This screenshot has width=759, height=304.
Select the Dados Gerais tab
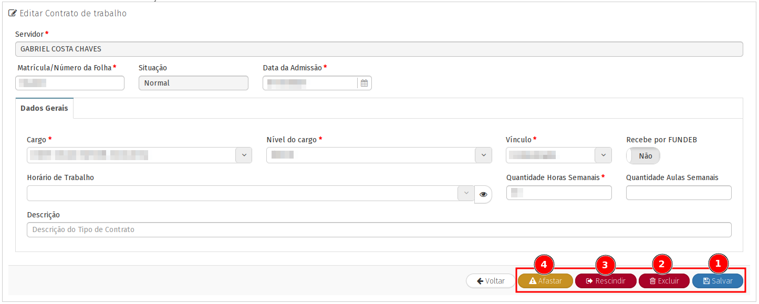45,108
